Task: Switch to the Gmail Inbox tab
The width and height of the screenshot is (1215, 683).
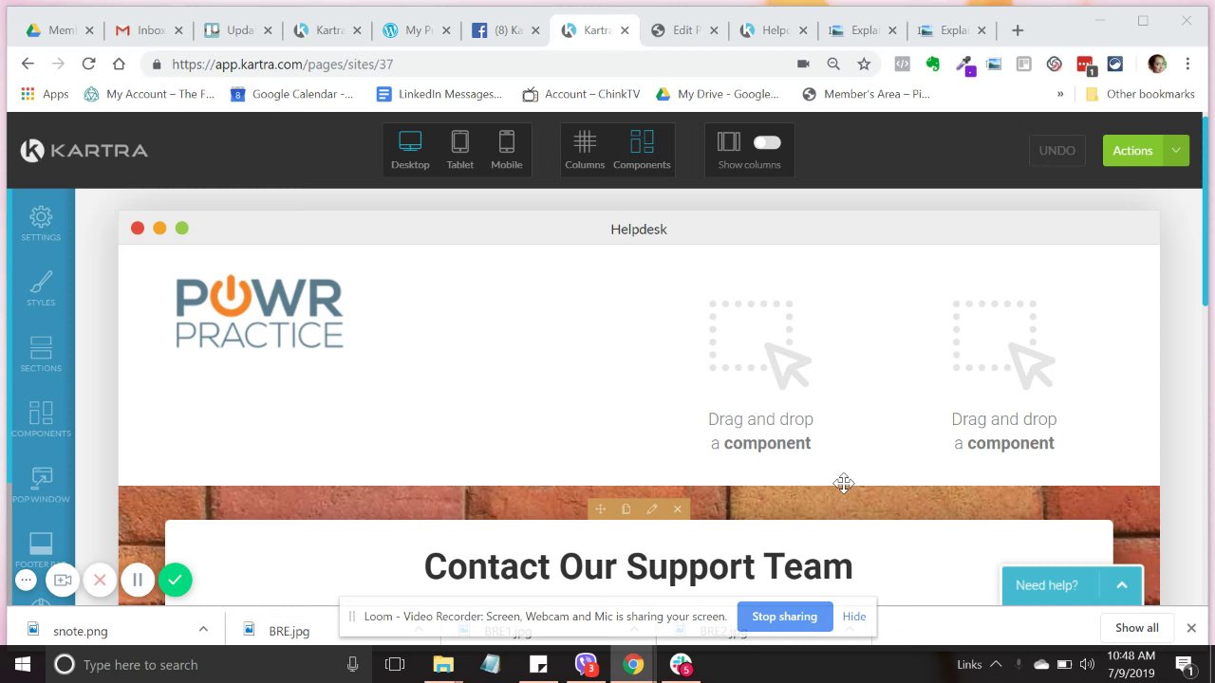Action: tap(150, 30)
